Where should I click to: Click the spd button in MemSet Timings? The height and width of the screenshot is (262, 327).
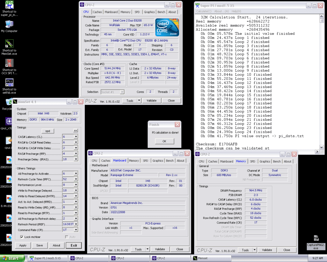[x=48, y=131]
